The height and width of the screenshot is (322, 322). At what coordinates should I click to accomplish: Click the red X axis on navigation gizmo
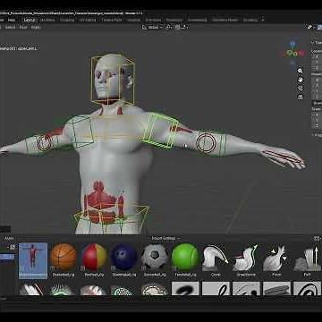coord(301,54)
